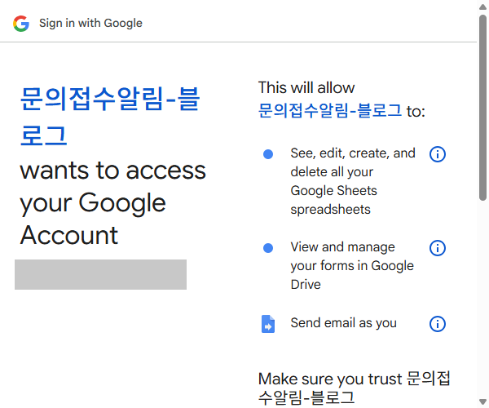Click the 'wants to access your Google Account' heading
This screenshot has width=489, height=408.
113,203
